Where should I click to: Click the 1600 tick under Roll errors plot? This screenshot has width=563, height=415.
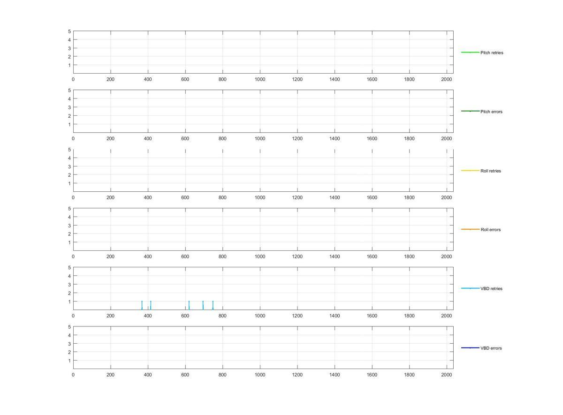[372, 257]
